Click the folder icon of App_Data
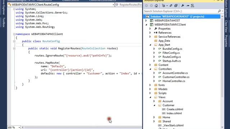 coord(156,41)
